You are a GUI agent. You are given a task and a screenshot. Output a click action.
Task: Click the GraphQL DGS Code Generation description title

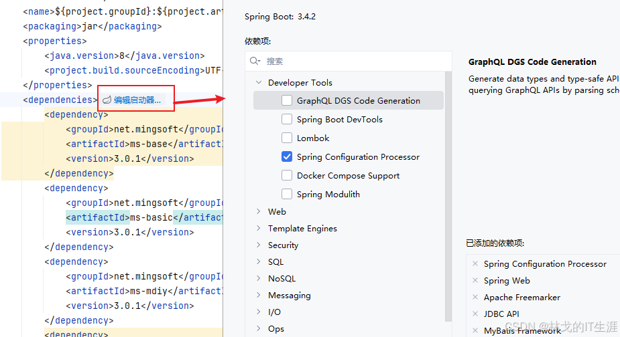coord(532,62)
